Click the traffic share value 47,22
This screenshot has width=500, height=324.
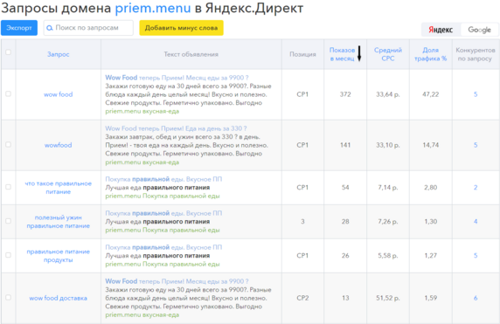pyautogui.click(x=430, y=94)
